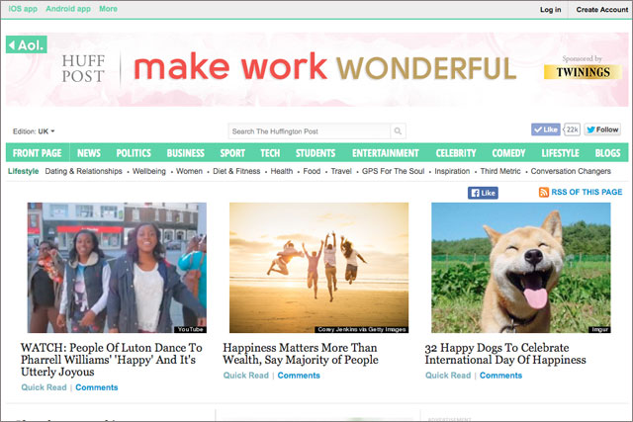Open the Third Metric subsection

coord(500,171)
